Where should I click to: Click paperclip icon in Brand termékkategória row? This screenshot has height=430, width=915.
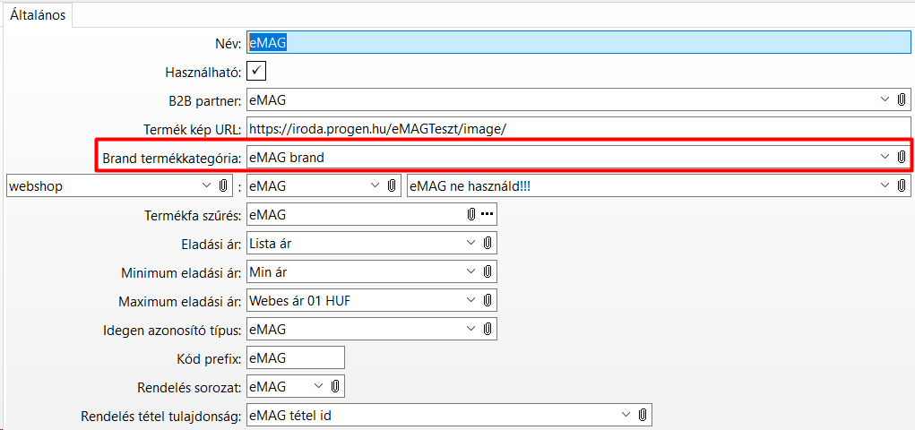point(901,157)
